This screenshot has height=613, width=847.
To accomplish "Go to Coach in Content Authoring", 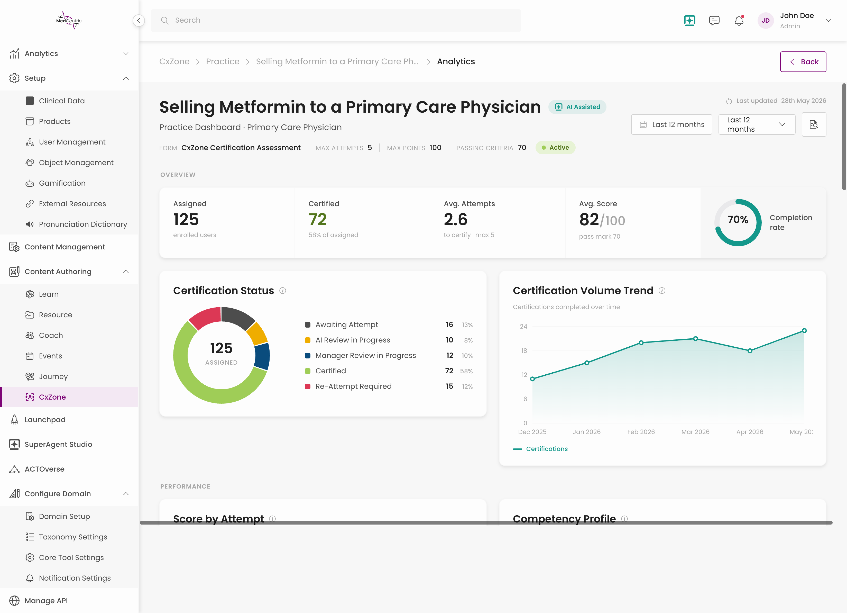I will (69, 335).
